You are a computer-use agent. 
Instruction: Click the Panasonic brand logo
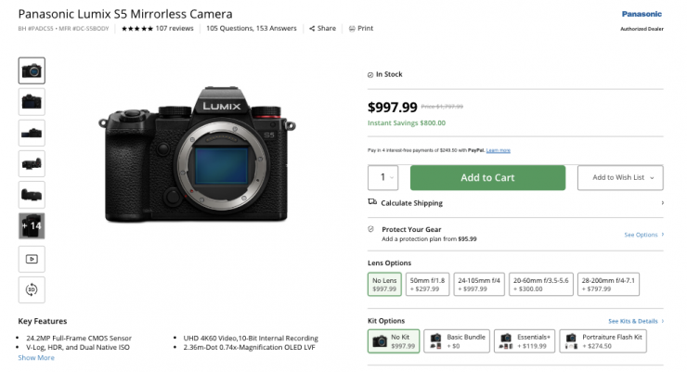642,15
